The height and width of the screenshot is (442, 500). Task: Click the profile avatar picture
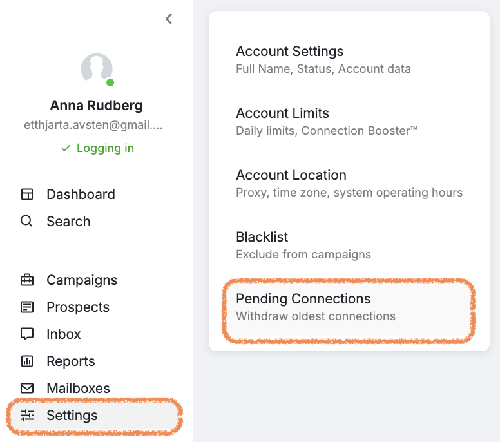97,68
